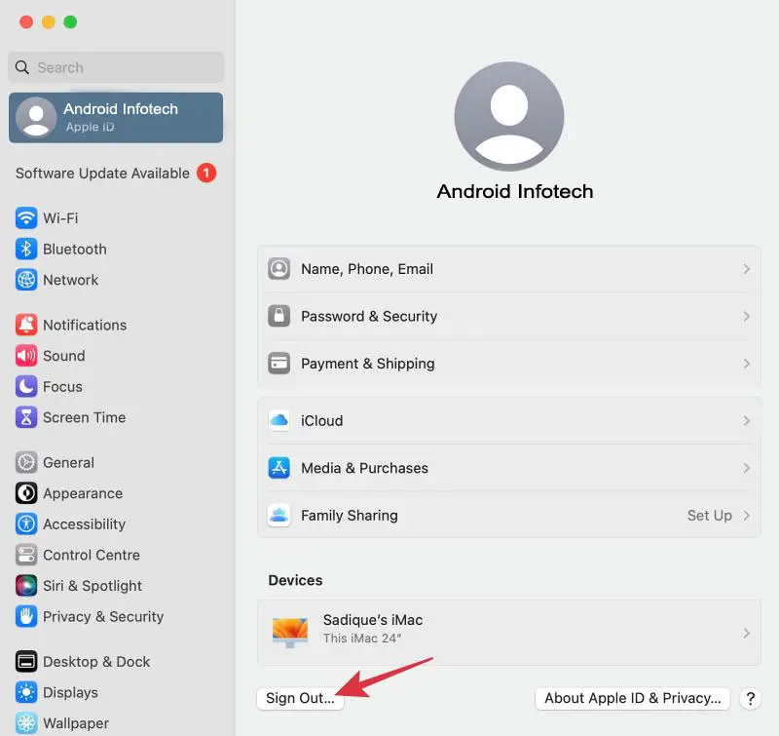Select Screen Time label in sidebar
Image resolution: width=779 pixels, height=736 pixels.
85,418
